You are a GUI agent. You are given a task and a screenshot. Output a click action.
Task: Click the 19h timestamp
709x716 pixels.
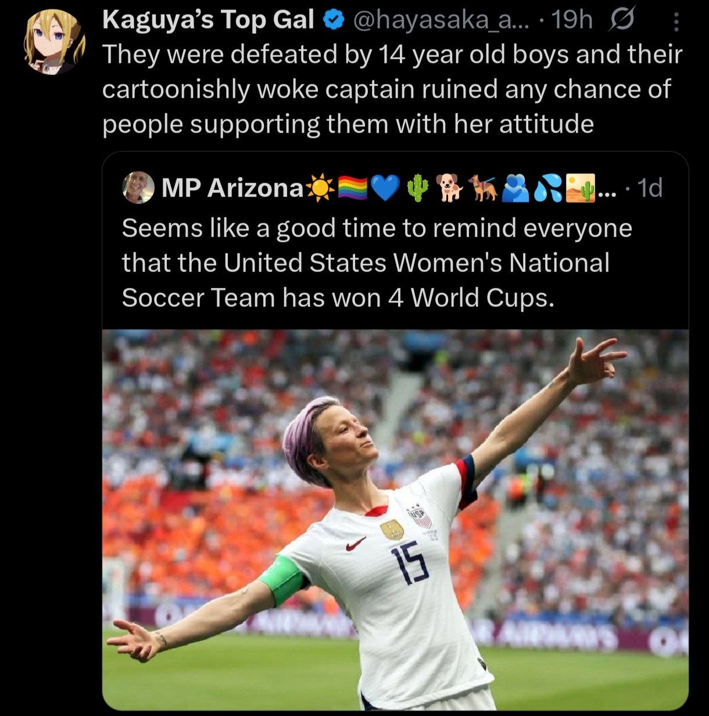[572, 22]
